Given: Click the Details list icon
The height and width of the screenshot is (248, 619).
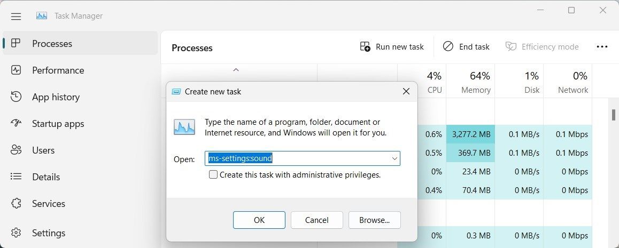Looking at the screenshot, I should click(x=16, y=177).
